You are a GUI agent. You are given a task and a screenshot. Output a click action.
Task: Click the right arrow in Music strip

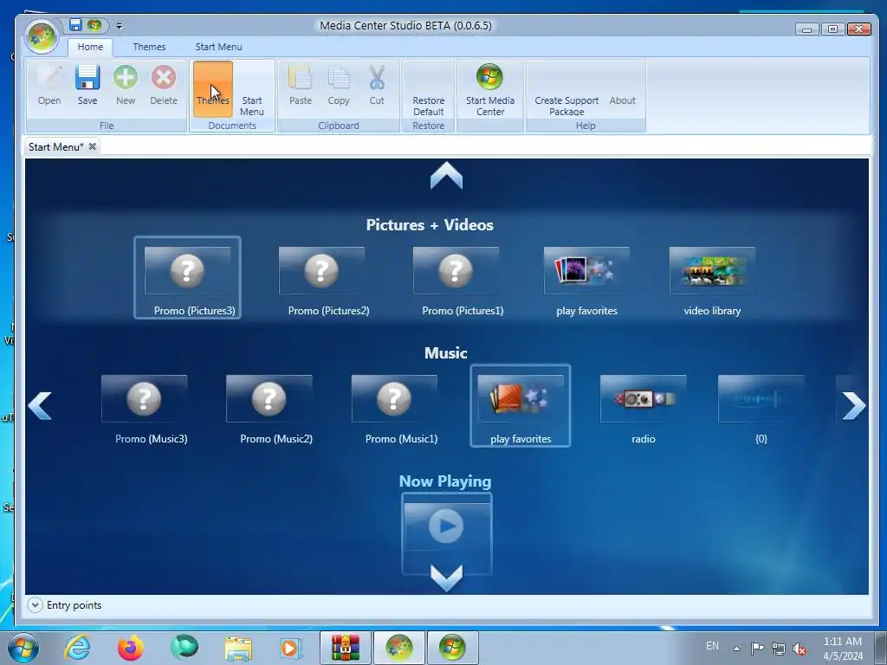coord(853,405)
